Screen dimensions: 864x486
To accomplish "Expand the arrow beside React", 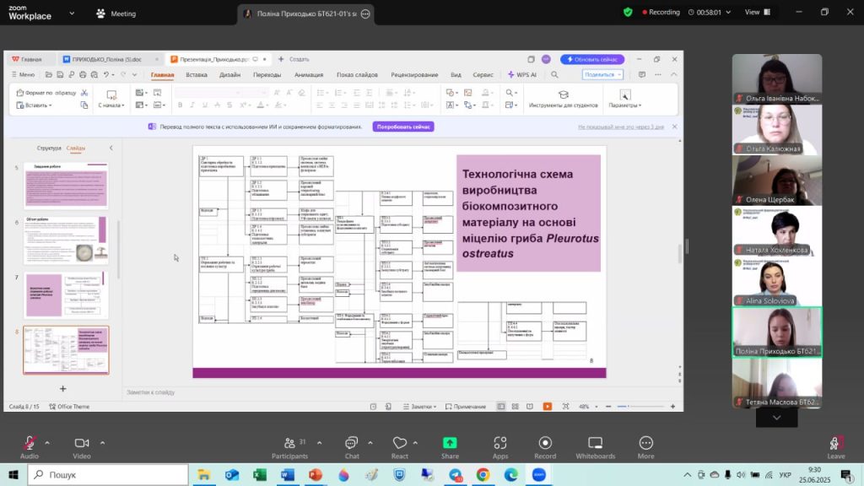I will tap(415, 442).
